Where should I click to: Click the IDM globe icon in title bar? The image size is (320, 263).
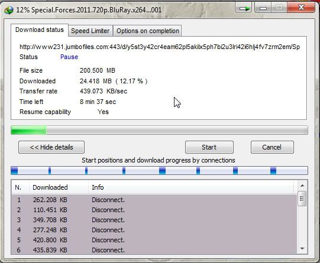8,9
